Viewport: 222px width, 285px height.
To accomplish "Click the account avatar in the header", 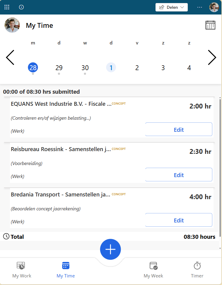I will [x=214, y=7].
